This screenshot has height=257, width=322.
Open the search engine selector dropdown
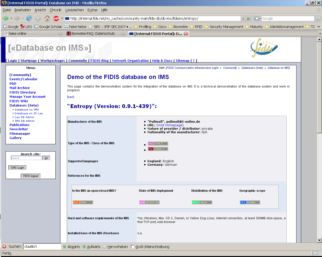click(258, 18)
